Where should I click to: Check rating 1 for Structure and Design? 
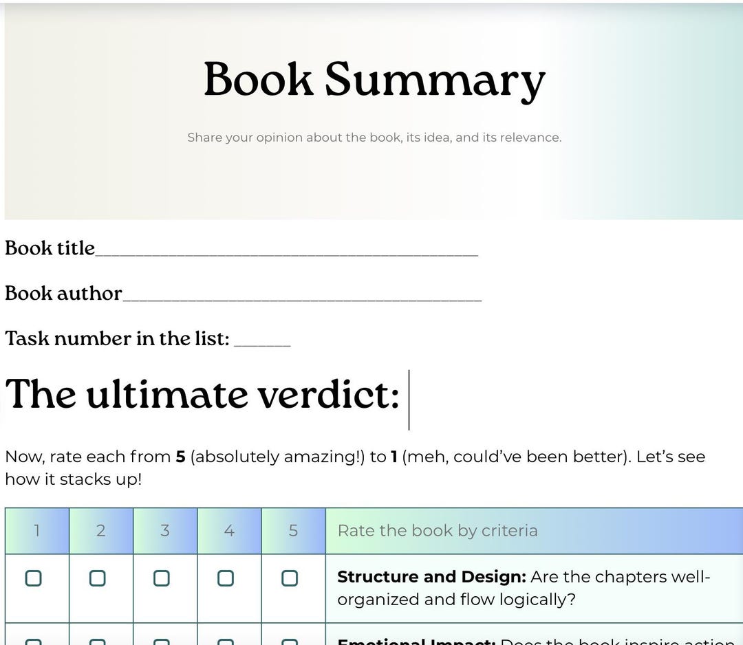pos(34,579)
